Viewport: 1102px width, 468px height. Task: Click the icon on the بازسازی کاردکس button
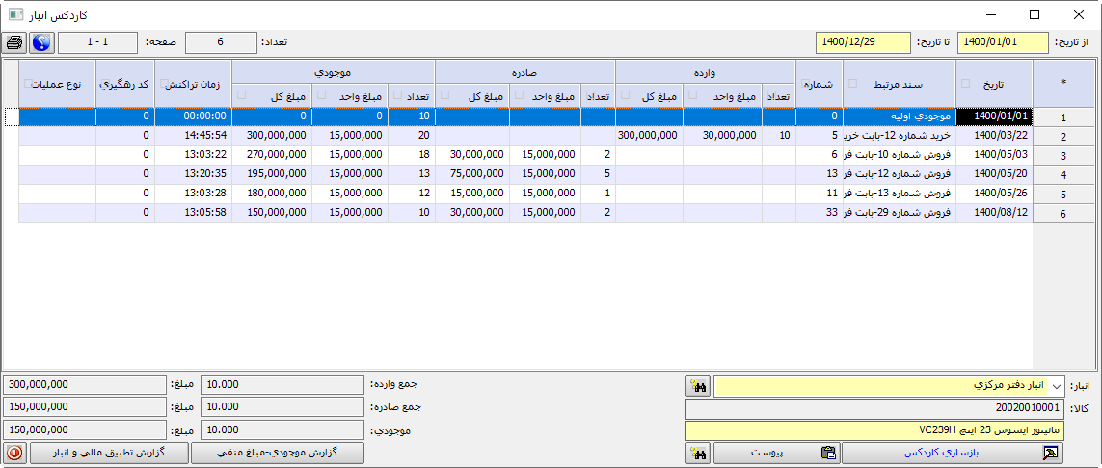point(1050,453)
